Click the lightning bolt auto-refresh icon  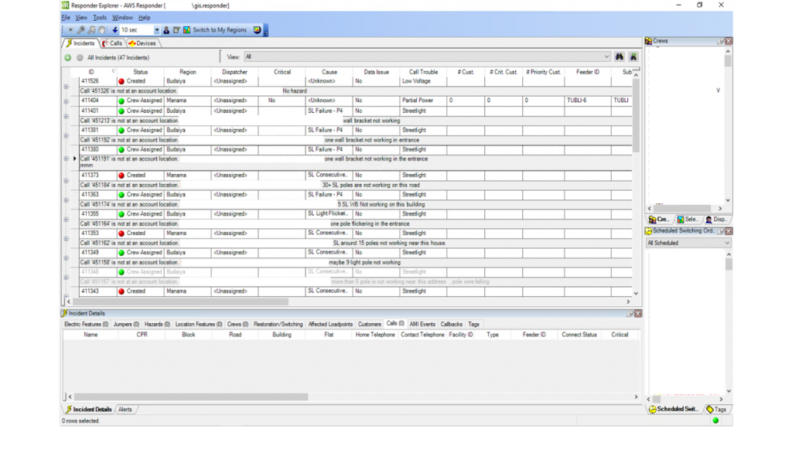[x=114, y=30]
